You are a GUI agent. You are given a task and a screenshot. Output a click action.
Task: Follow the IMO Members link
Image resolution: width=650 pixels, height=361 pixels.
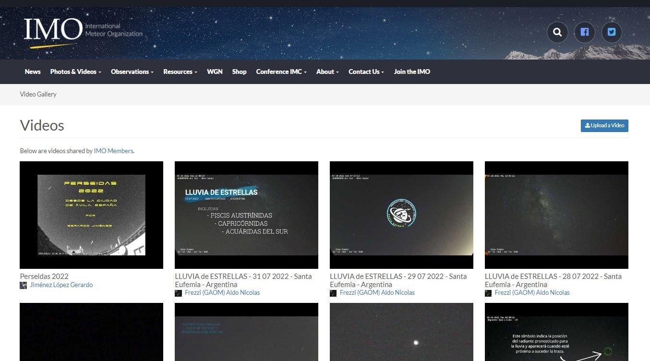[x=113, y=151]
